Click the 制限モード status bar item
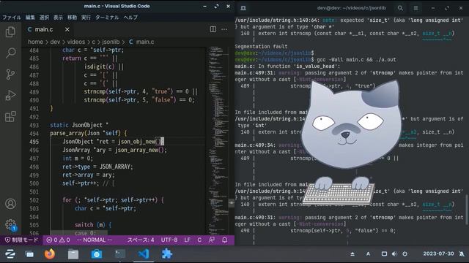469x263 pixels. [22, 240]
